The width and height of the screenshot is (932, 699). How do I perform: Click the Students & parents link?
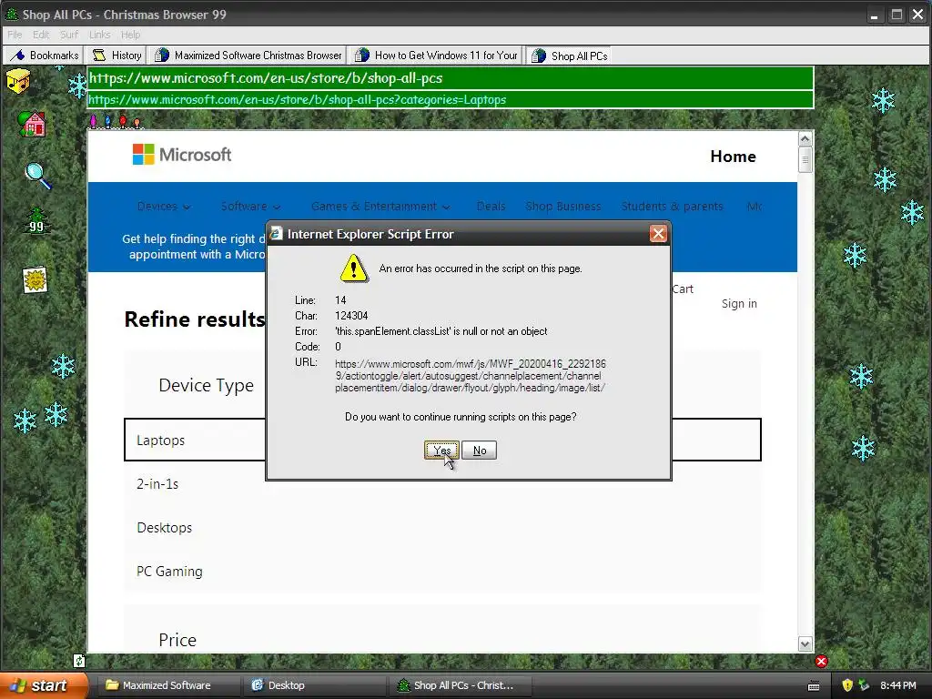click(673, 207)
